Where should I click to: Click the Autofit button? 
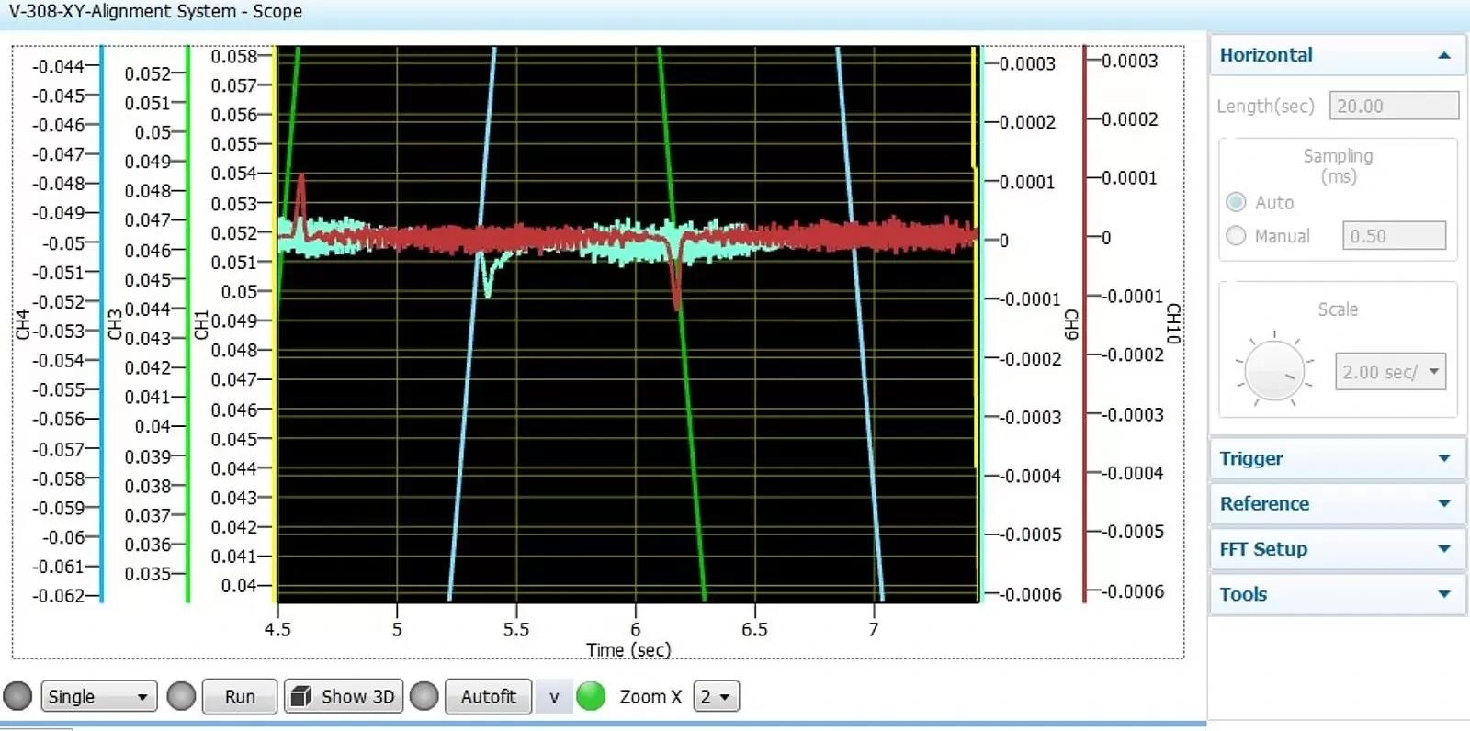(488, 696)
